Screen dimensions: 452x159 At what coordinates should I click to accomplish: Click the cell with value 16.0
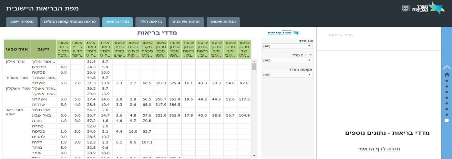(x=133, y=131)
